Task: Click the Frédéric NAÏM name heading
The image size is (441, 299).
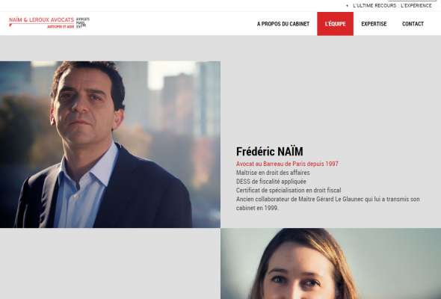Action: click(x=269, y=152)
